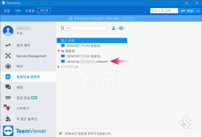
Task: Open Remote Management in the sidebar
Action: (28, 56)
